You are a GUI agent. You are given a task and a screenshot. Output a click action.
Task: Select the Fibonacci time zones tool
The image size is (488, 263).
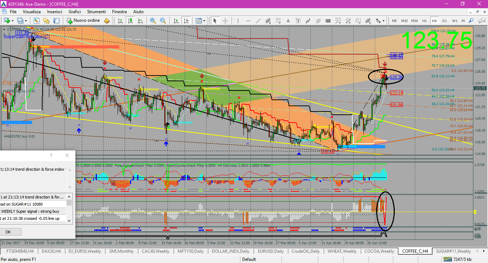tap(358, 21)
